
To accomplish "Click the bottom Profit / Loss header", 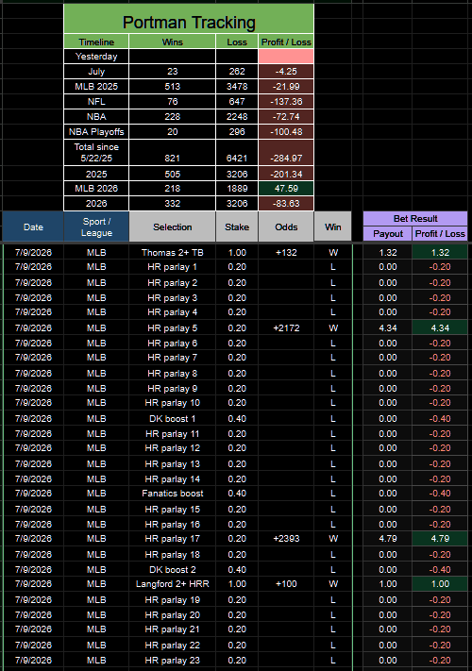I will [x=440, y=234].
